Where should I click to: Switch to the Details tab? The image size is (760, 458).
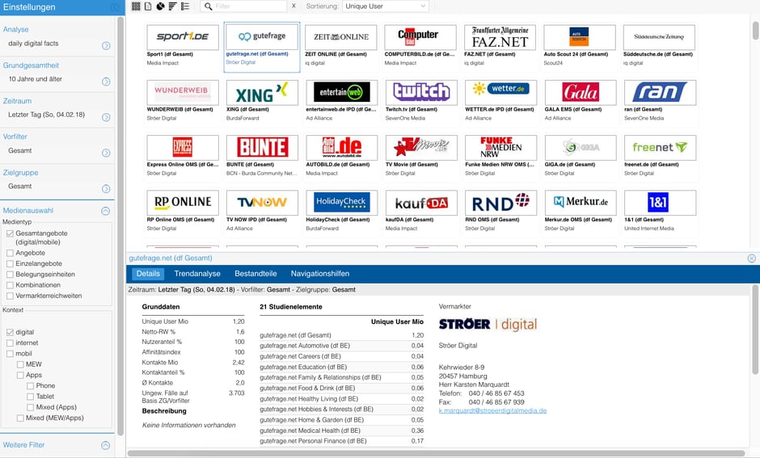(x=148, y=274)
